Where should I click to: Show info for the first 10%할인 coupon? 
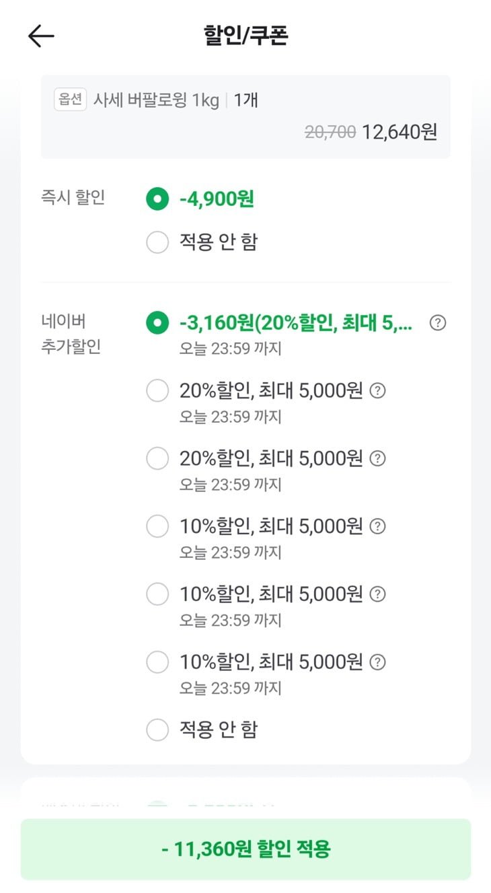point(379,526)
